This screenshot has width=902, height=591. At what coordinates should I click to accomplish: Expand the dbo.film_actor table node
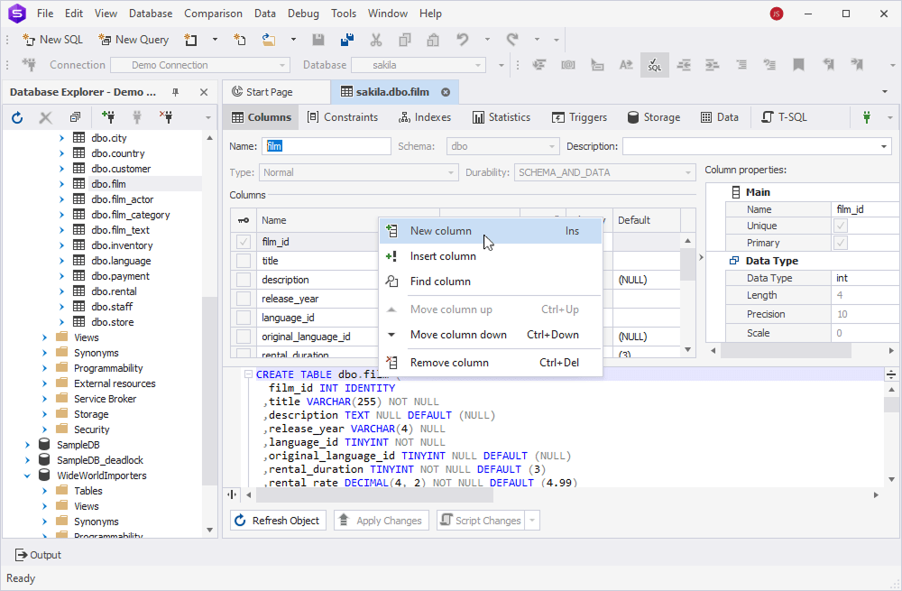pyautogui.click(x=62, y=199)
